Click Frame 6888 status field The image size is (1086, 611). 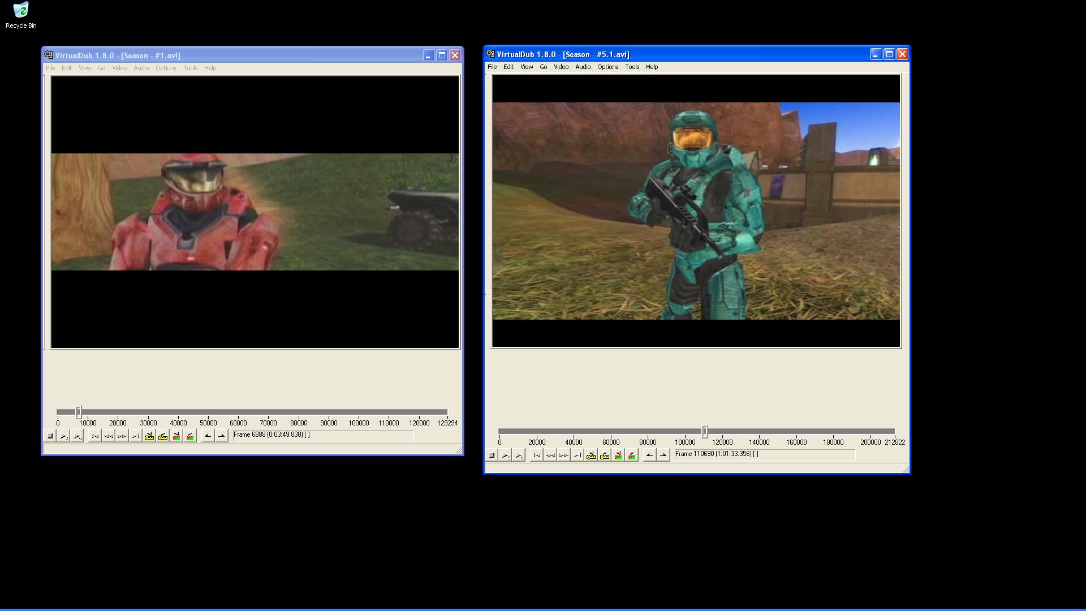click(x=323, y=435)
